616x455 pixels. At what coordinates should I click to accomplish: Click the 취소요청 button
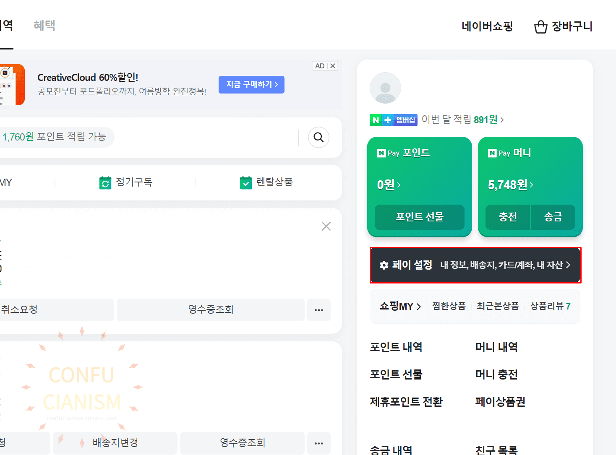pos(57,310)
